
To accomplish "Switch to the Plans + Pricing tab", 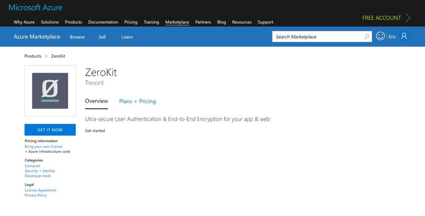I will [x=137, y=101].
